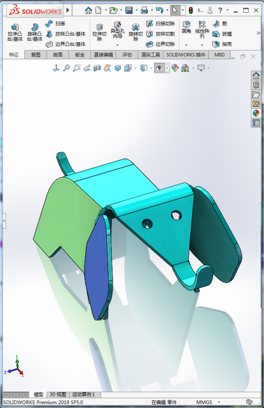Toggle the rebuild traffic light icon
Screen dimensions: 264x408
(191, 10)
